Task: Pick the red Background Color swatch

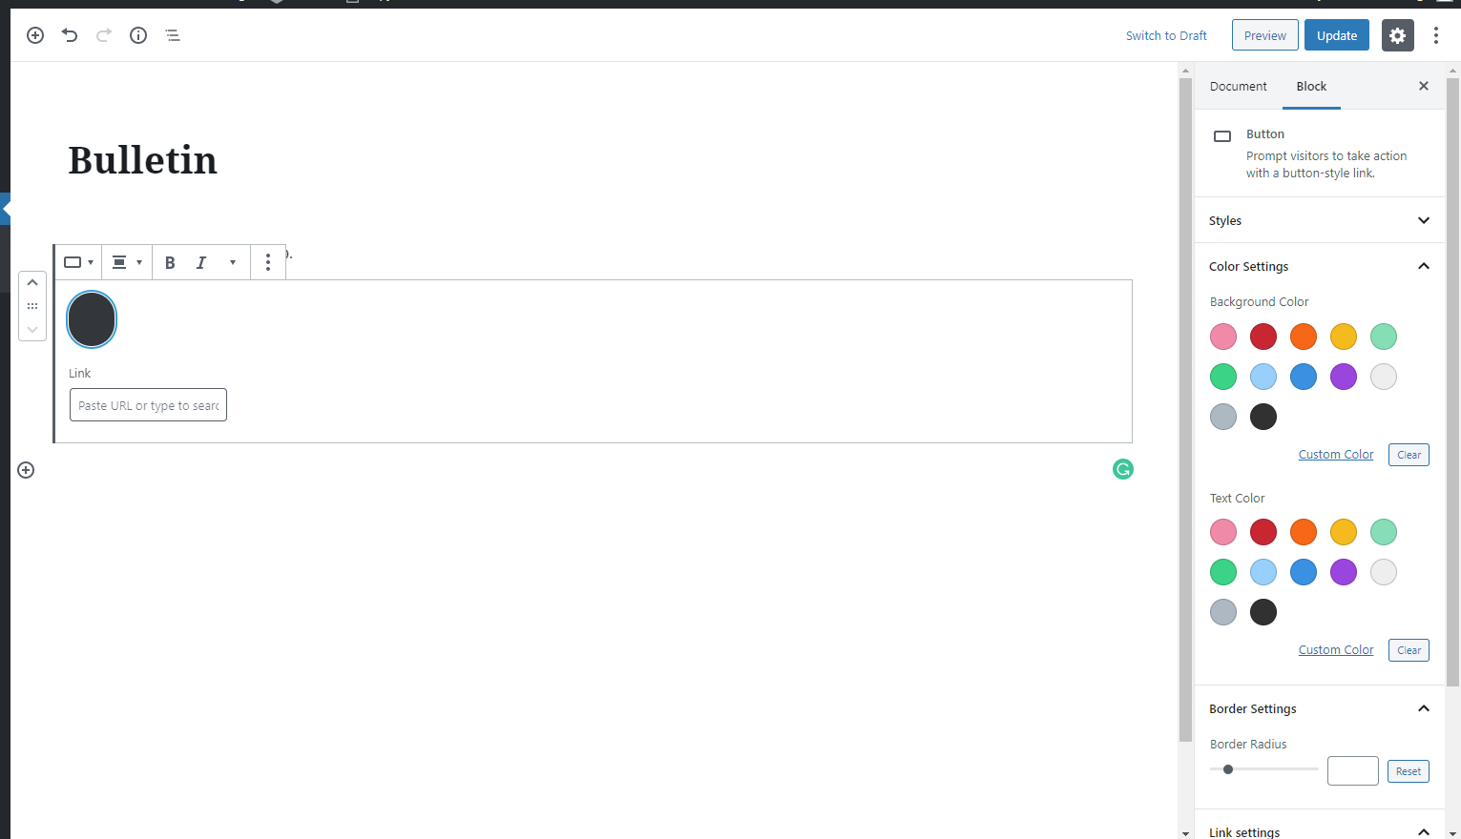Action: coord(1263,337)
